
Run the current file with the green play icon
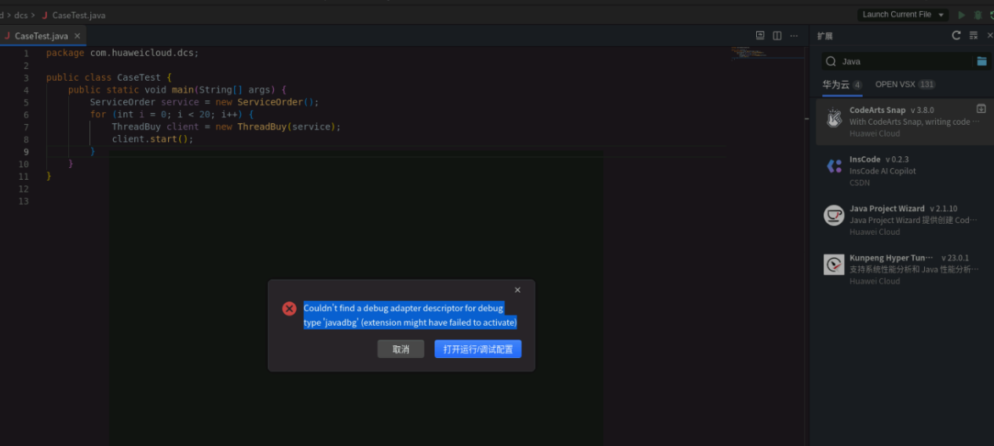coord(962,15)
